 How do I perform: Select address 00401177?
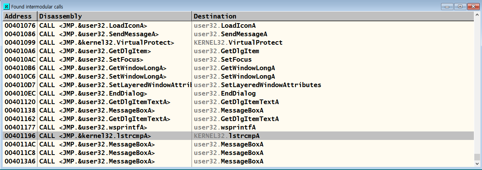pyautogui.click(x=20, y=127)
